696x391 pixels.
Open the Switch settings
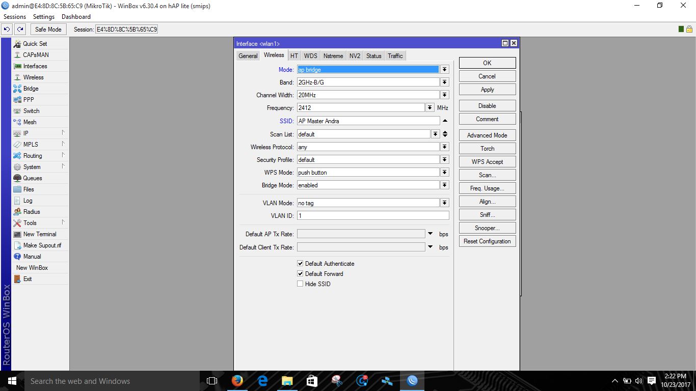pos(30,110)
